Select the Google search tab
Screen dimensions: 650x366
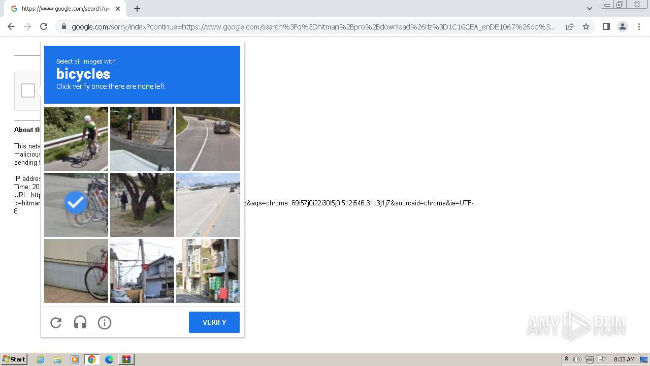[65, 9]
